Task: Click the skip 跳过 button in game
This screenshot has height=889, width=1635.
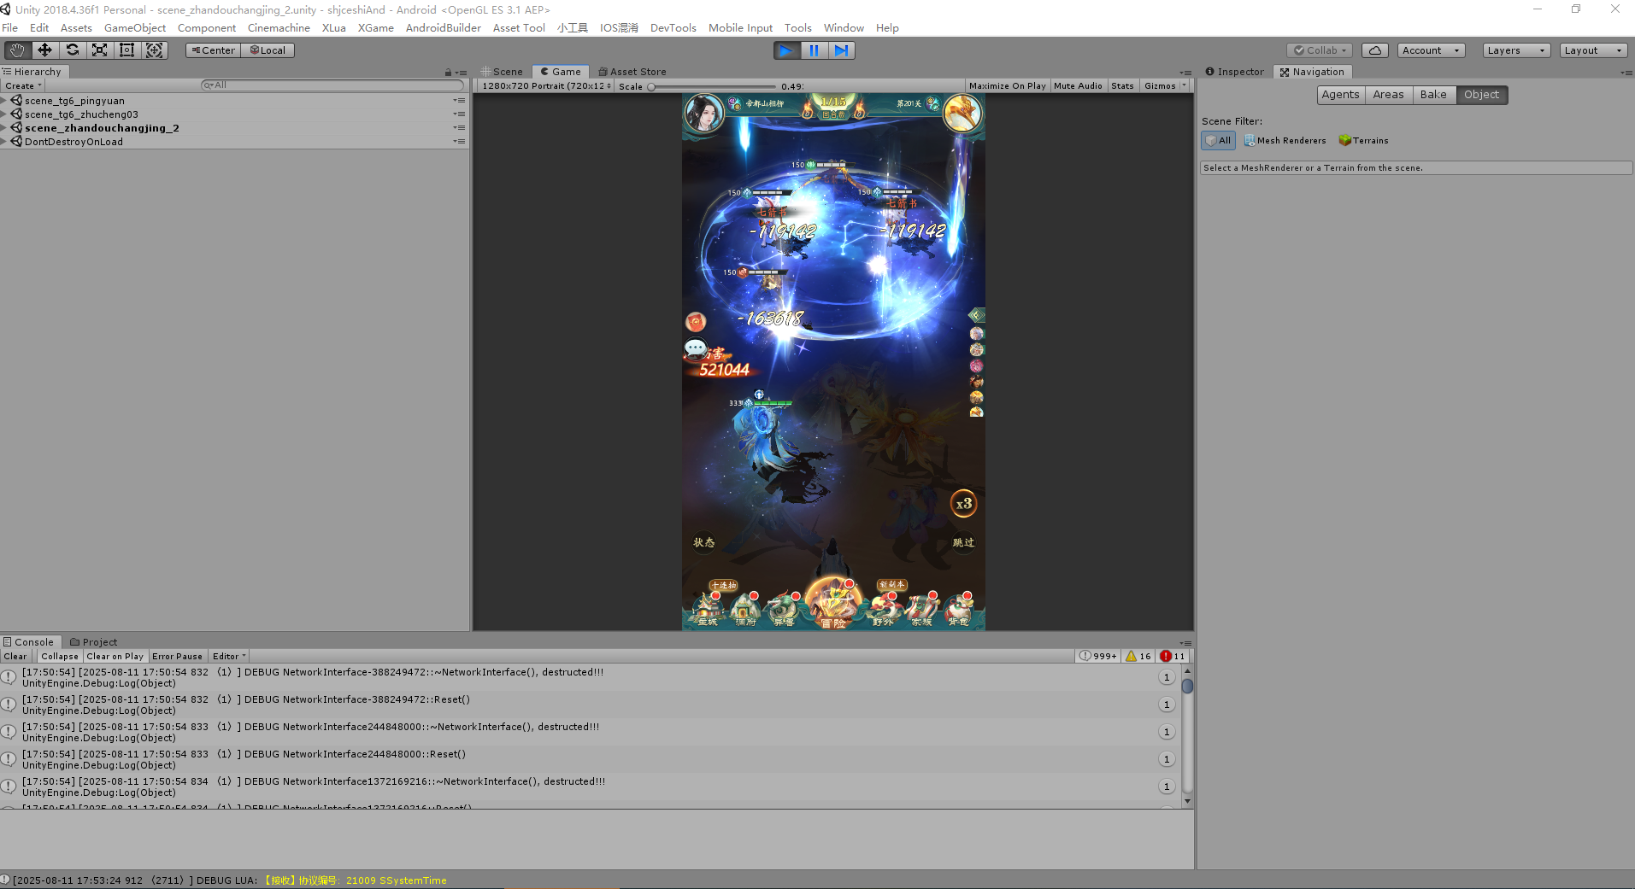Action: (x=963, y=542)
